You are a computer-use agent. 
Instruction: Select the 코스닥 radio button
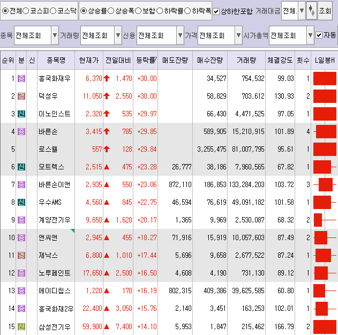click(x=53, y=11)
